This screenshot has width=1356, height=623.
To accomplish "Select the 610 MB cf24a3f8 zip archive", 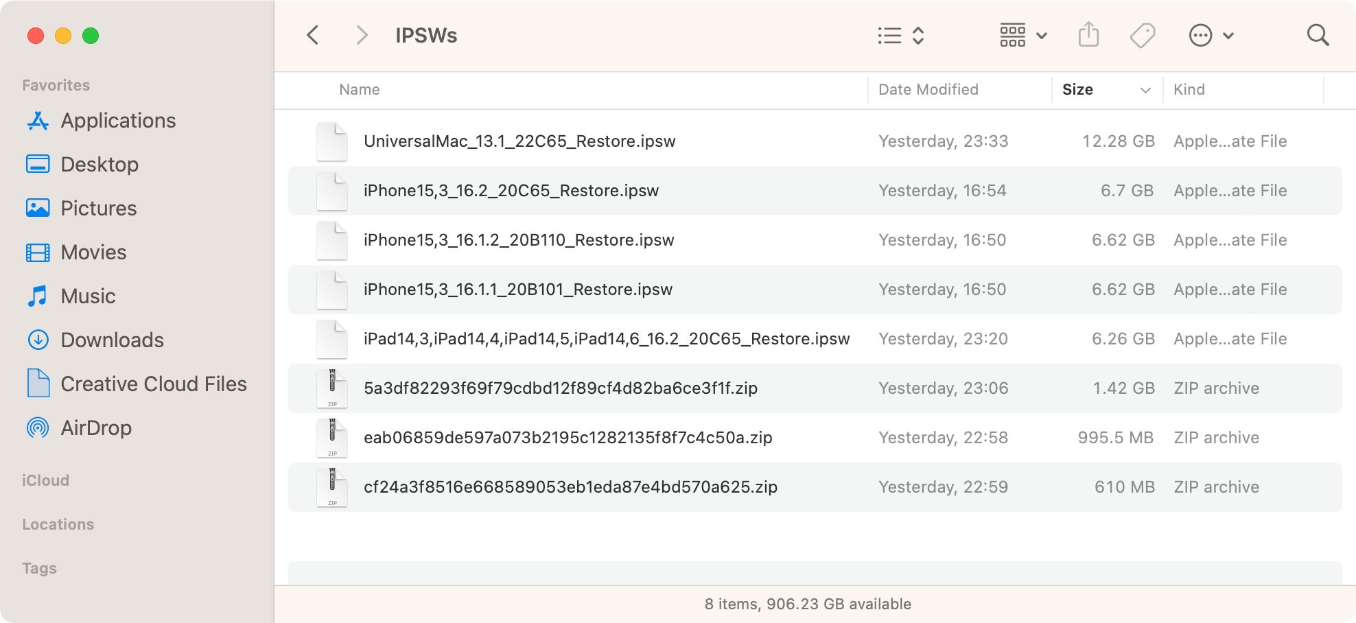I will (570, 487).
